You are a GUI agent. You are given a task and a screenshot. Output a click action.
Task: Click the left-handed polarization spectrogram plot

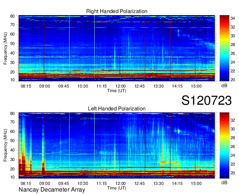click(117, 145)
